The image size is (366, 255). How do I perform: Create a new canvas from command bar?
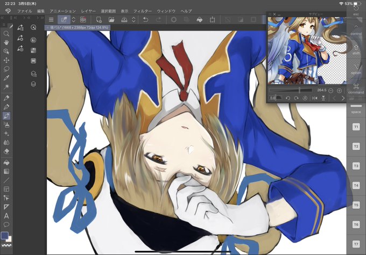click(98, 19)
